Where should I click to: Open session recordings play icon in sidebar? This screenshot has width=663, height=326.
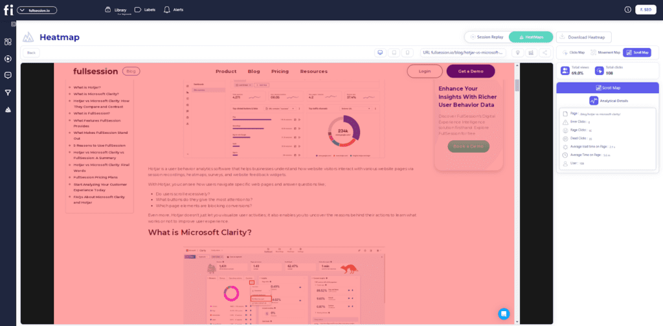point(8,58)
